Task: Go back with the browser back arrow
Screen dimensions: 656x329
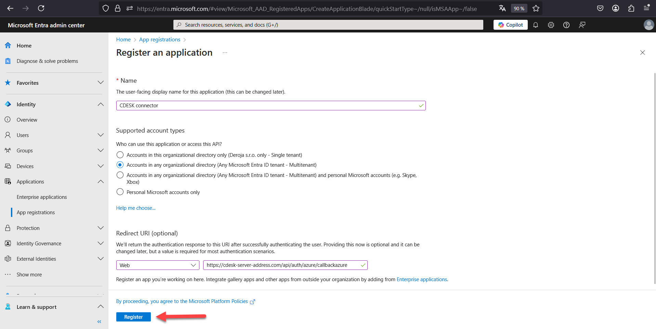Action: point(10,8)
